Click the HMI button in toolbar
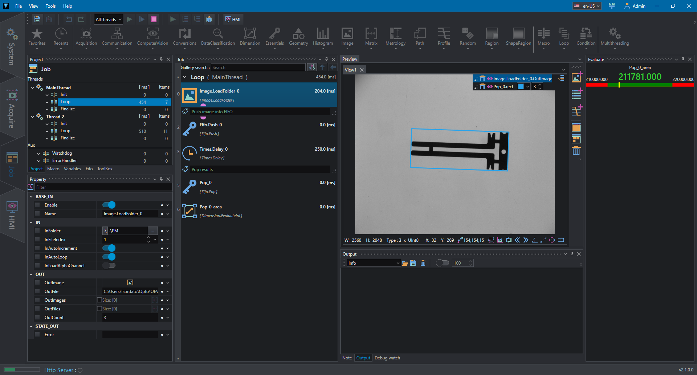 233,19
